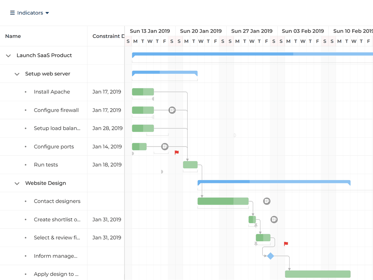Collapse the Website Design group
Image resolution: width=373 pixels, height=280 pixels.
(17, 183)
